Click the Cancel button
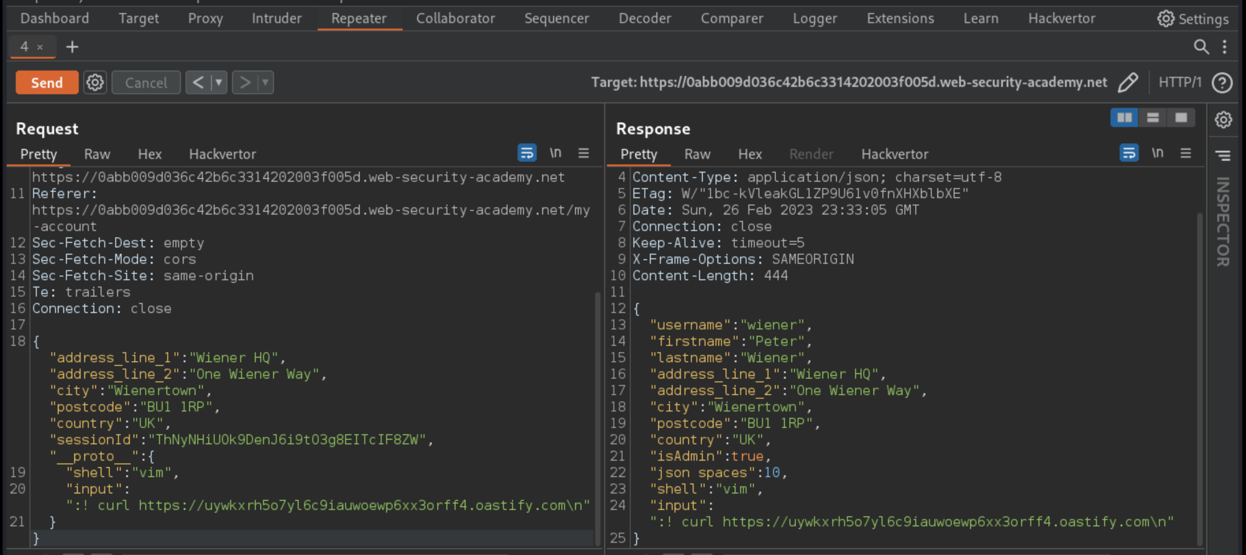Screen dimensions: 1246x555 pos(146,83)
